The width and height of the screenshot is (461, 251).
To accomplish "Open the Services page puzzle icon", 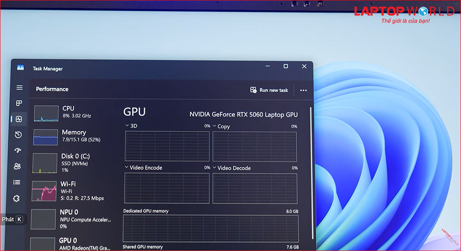I will click(x=17, y=198).
